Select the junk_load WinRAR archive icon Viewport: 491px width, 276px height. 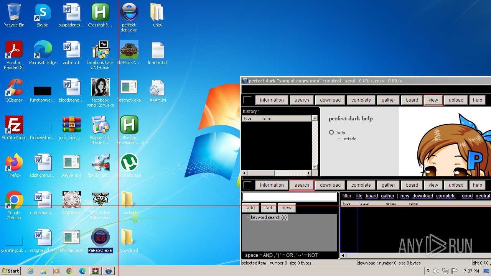click(71, 128)
